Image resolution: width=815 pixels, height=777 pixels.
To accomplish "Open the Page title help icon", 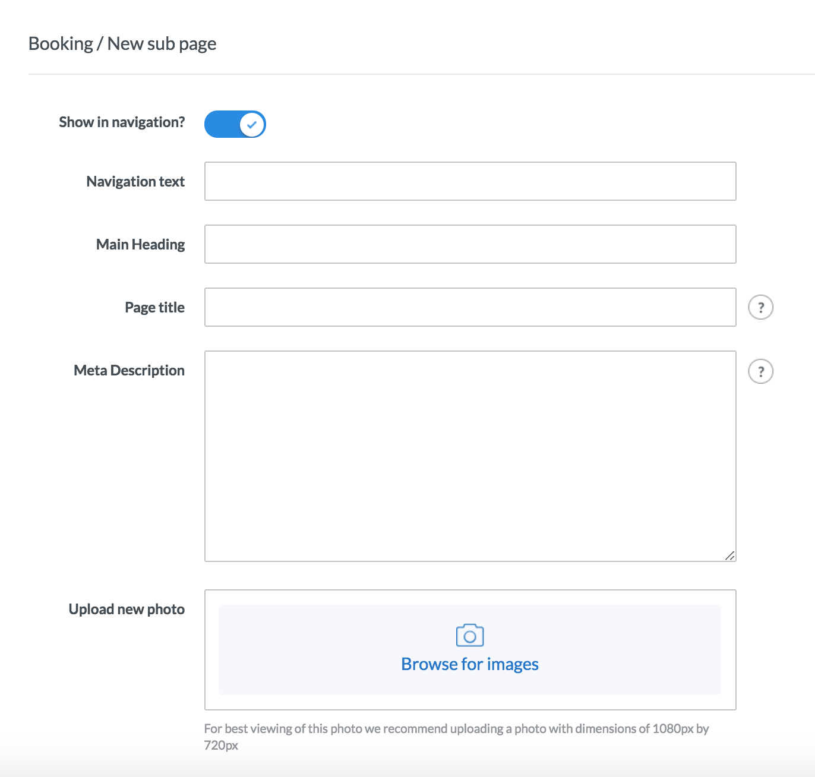I will coord(760,308).
